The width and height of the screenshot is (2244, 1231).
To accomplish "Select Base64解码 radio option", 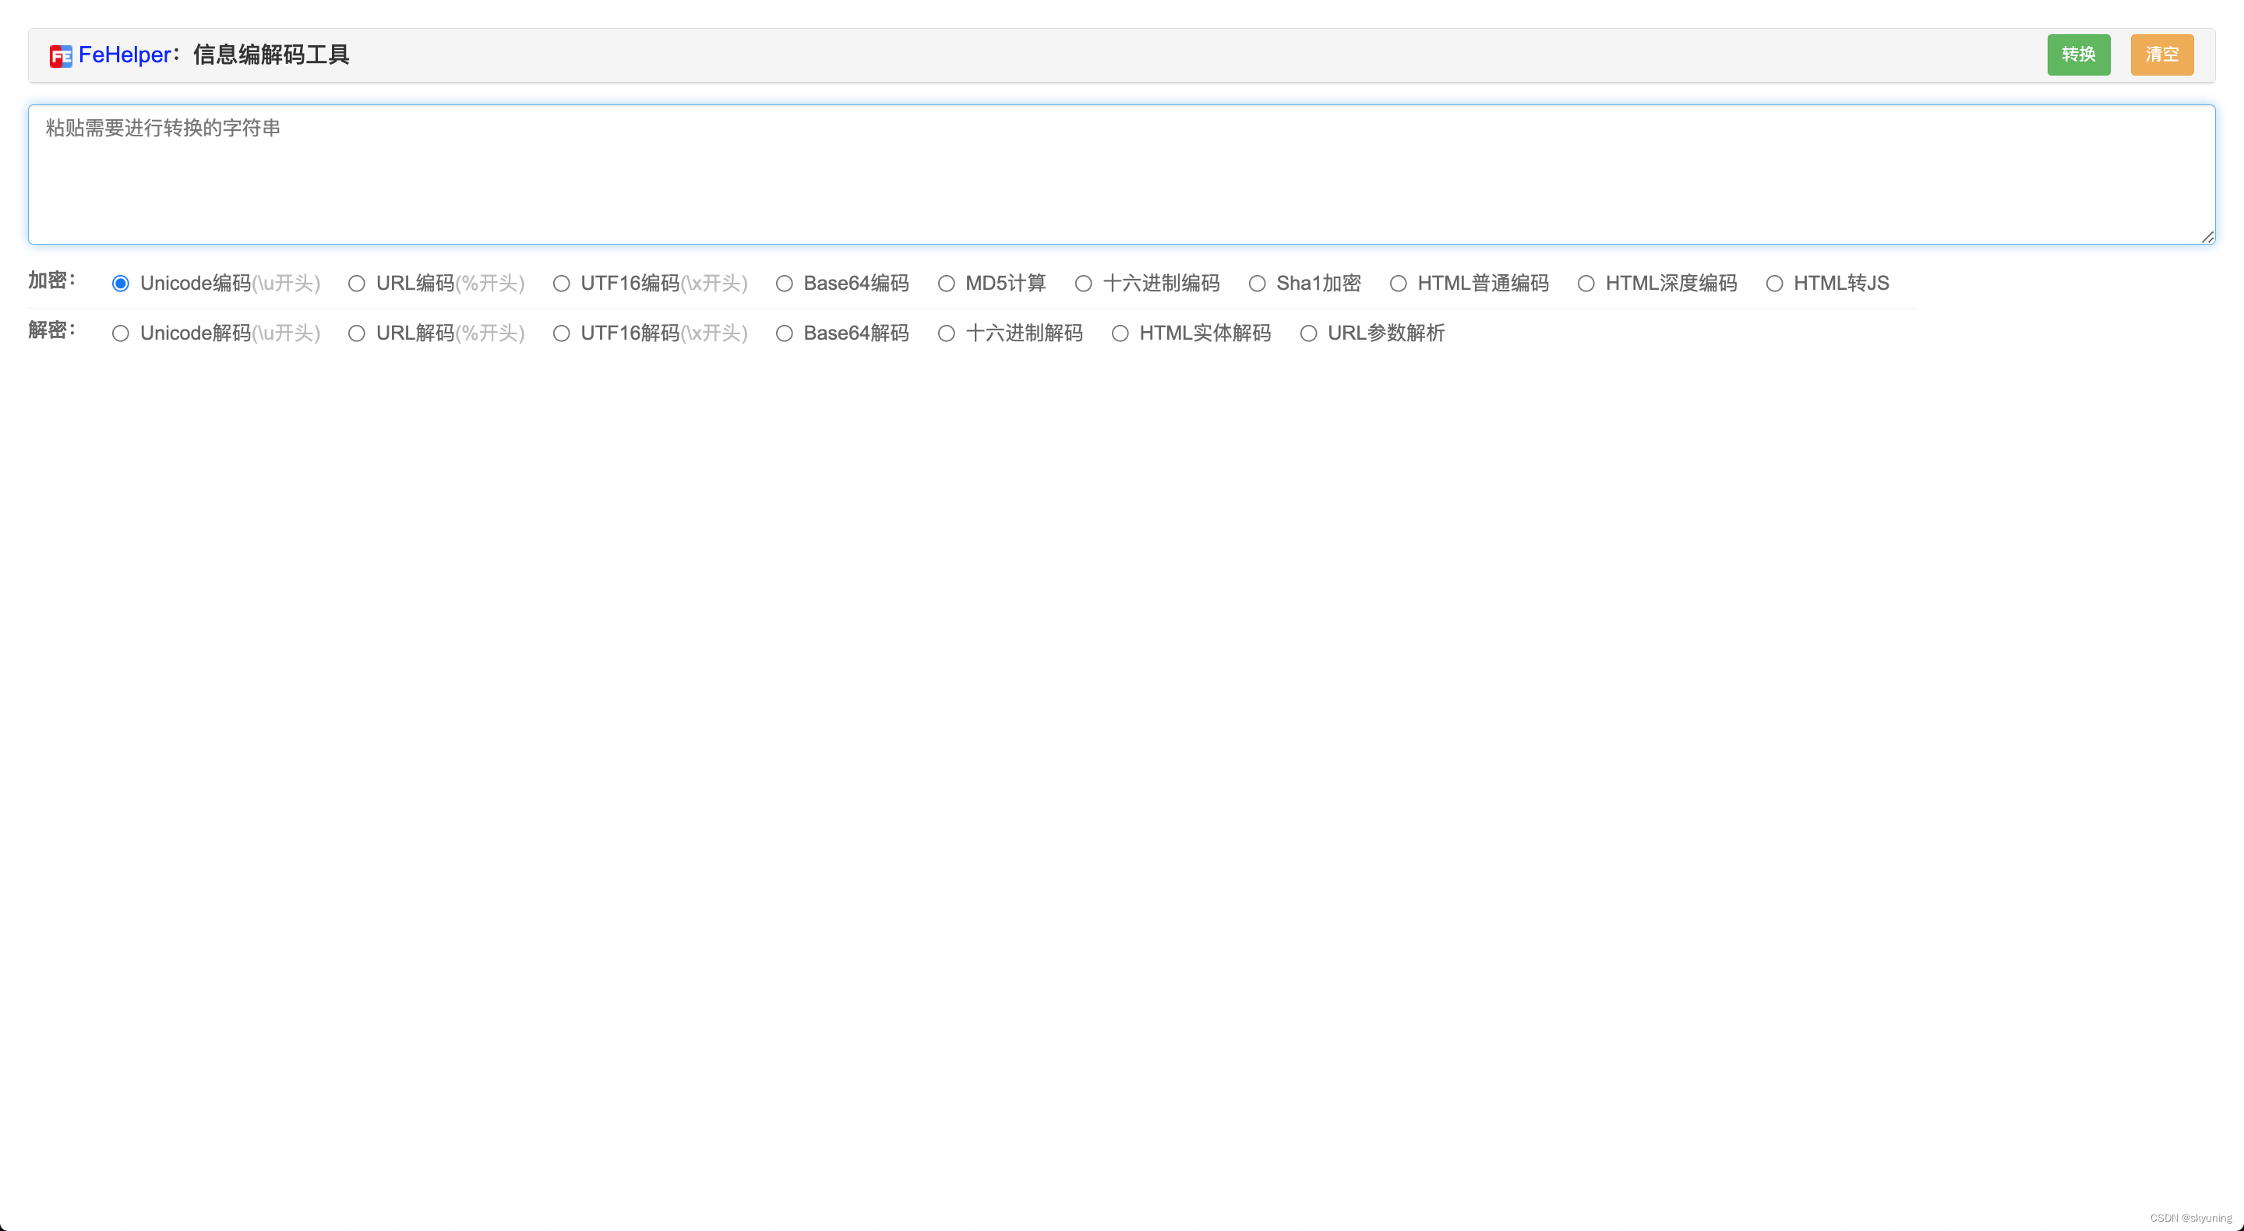I will pyautogui.click(x=784, y=333).
